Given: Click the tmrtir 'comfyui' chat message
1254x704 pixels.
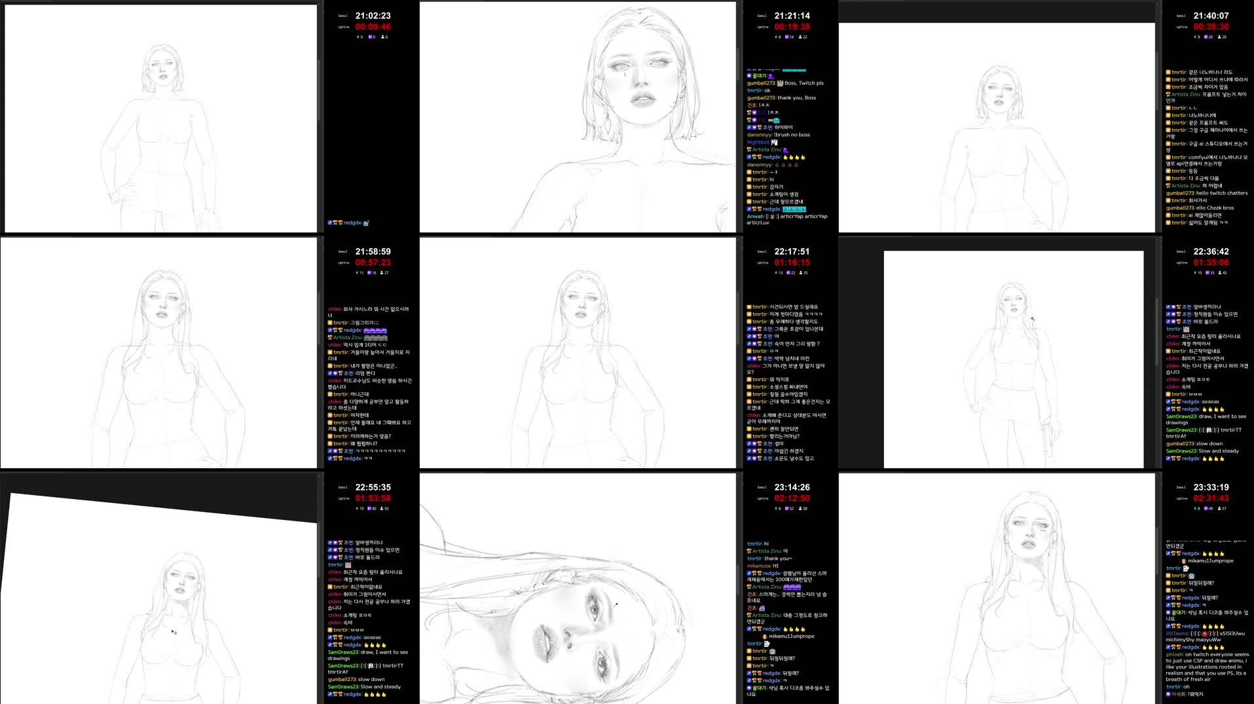Looking at the screenshot, I should [x=1207, y=160].
